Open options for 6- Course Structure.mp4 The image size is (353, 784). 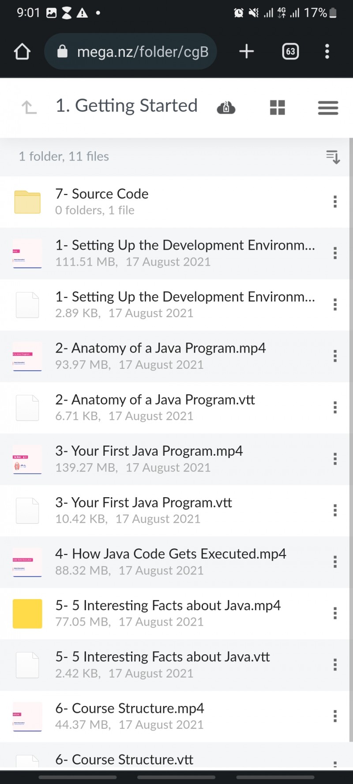(x=335, y=716)
